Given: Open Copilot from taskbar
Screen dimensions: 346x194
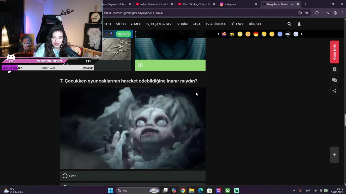Looking at the screenshot, I should point(174,190).
